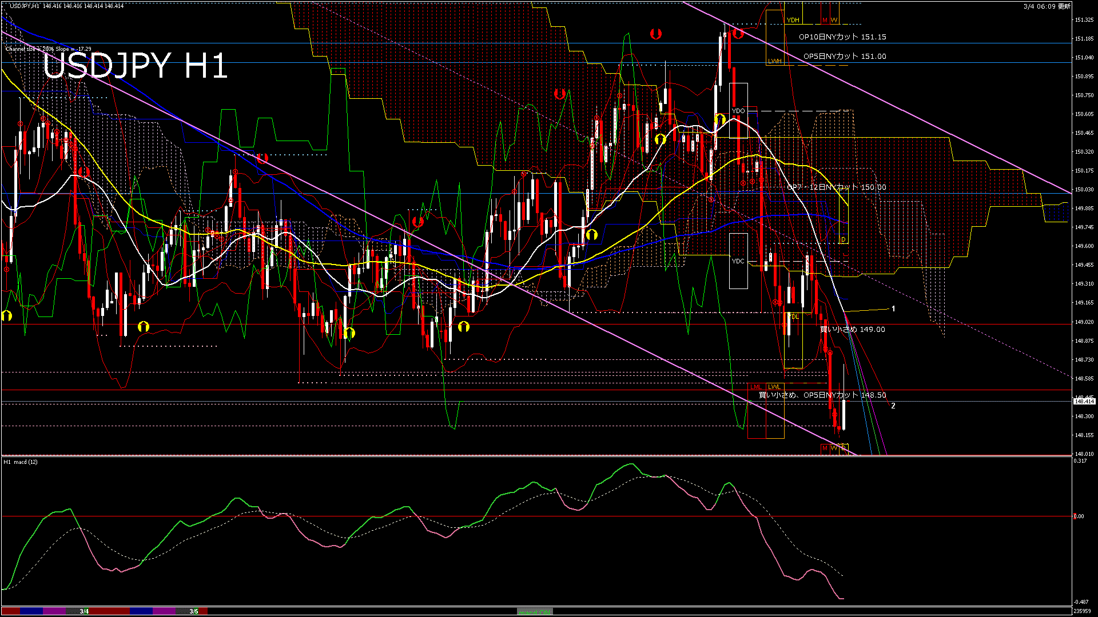Select 買い小さめ 149.00 text label

(853, 330)
